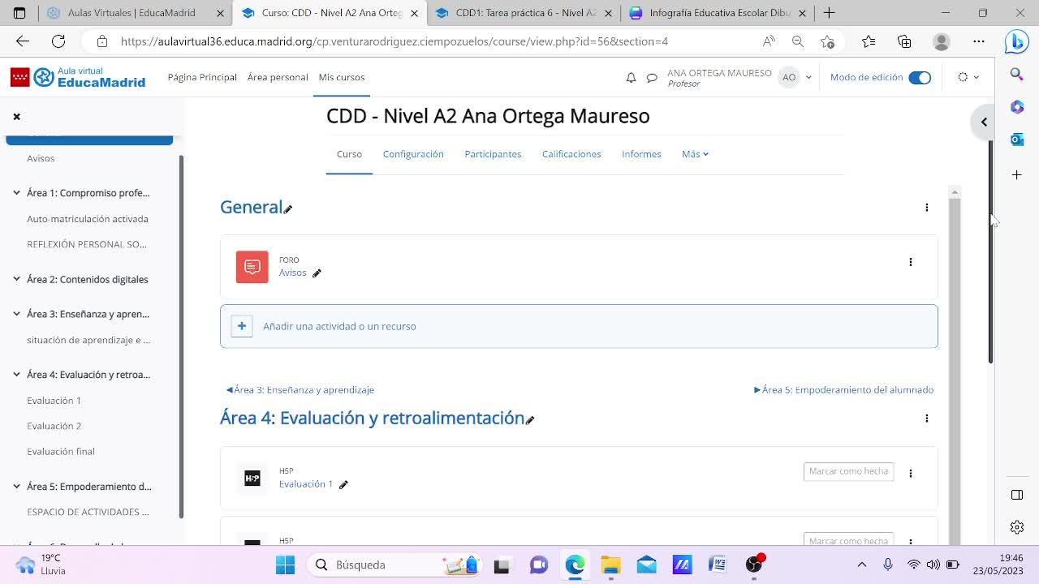Open the block drawer arrow on right

coord(983,122)
